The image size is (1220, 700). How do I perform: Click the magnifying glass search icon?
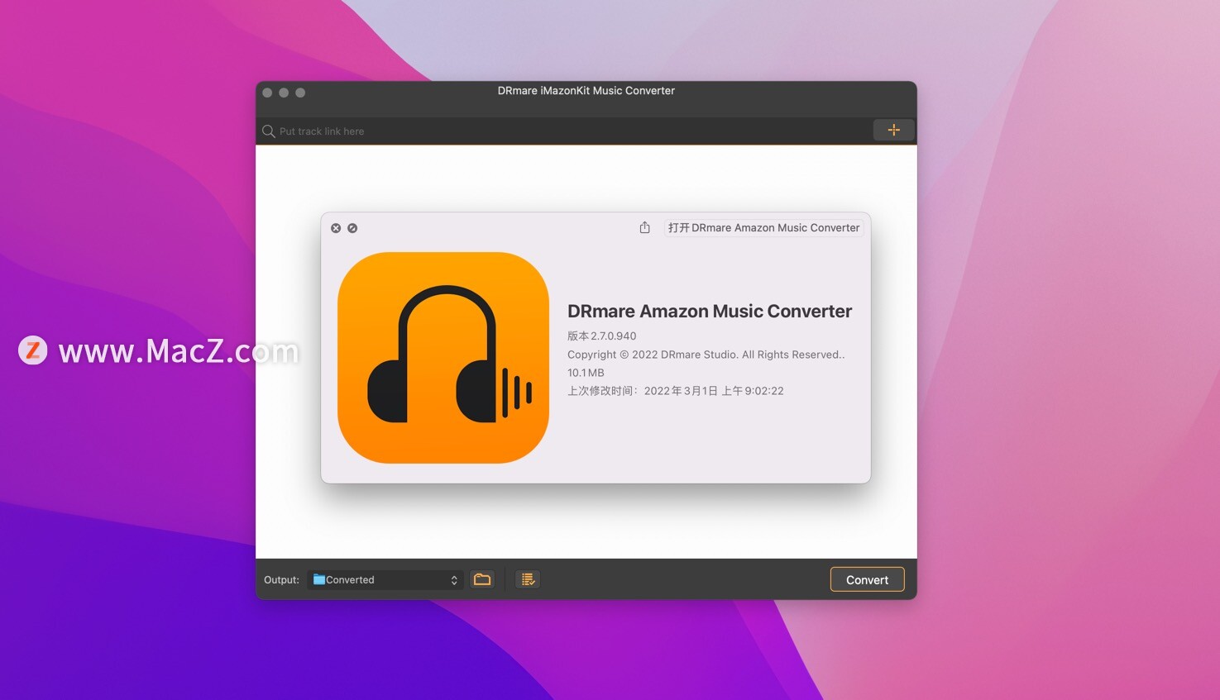tap(268, 131)
